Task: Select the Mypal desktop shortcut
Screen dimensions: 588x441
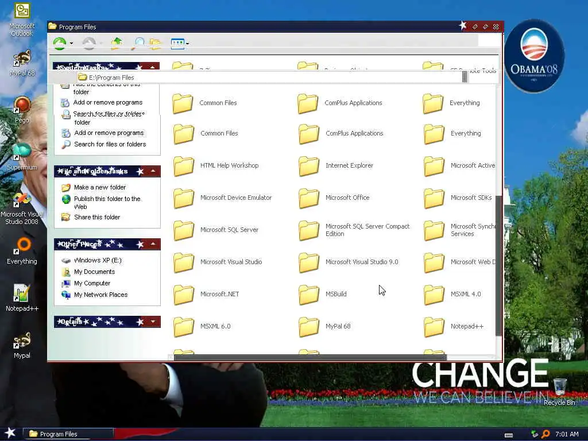Action: tap(22, 345)
